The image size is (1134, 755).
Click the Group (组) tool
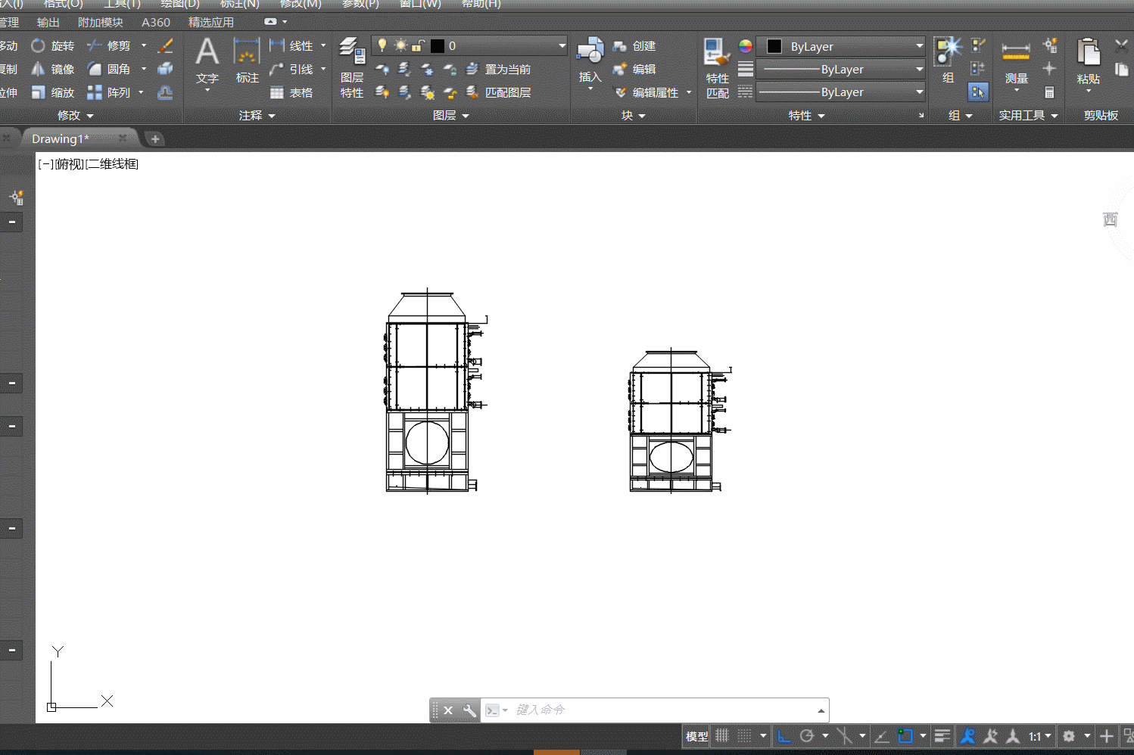(x=948, y=59)
